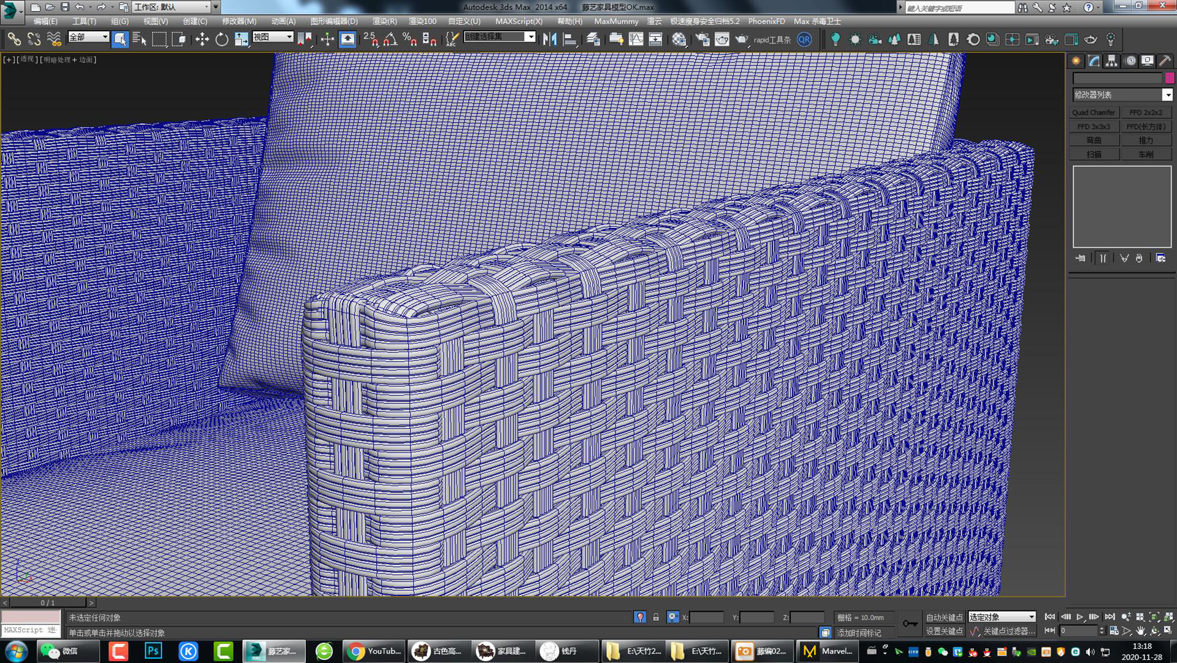Open the MAXScript(X) menu
The width and height of the screenshot is (1177, 663).
click(x=519, y=21)
